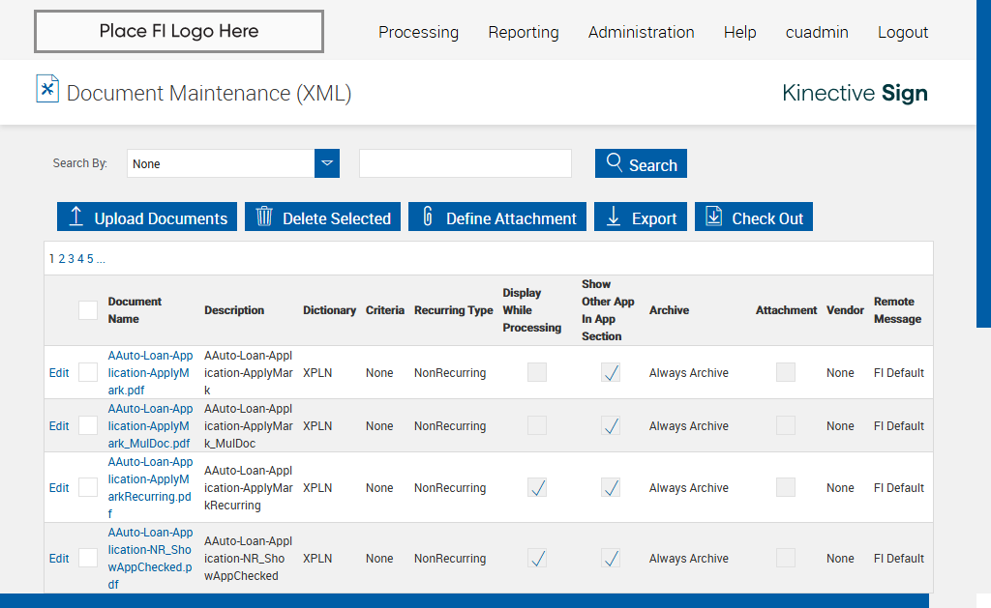This screenshot has height=608, width=991.
Task: Click the Export download arrow icon
Action: [x=614, y=217]
